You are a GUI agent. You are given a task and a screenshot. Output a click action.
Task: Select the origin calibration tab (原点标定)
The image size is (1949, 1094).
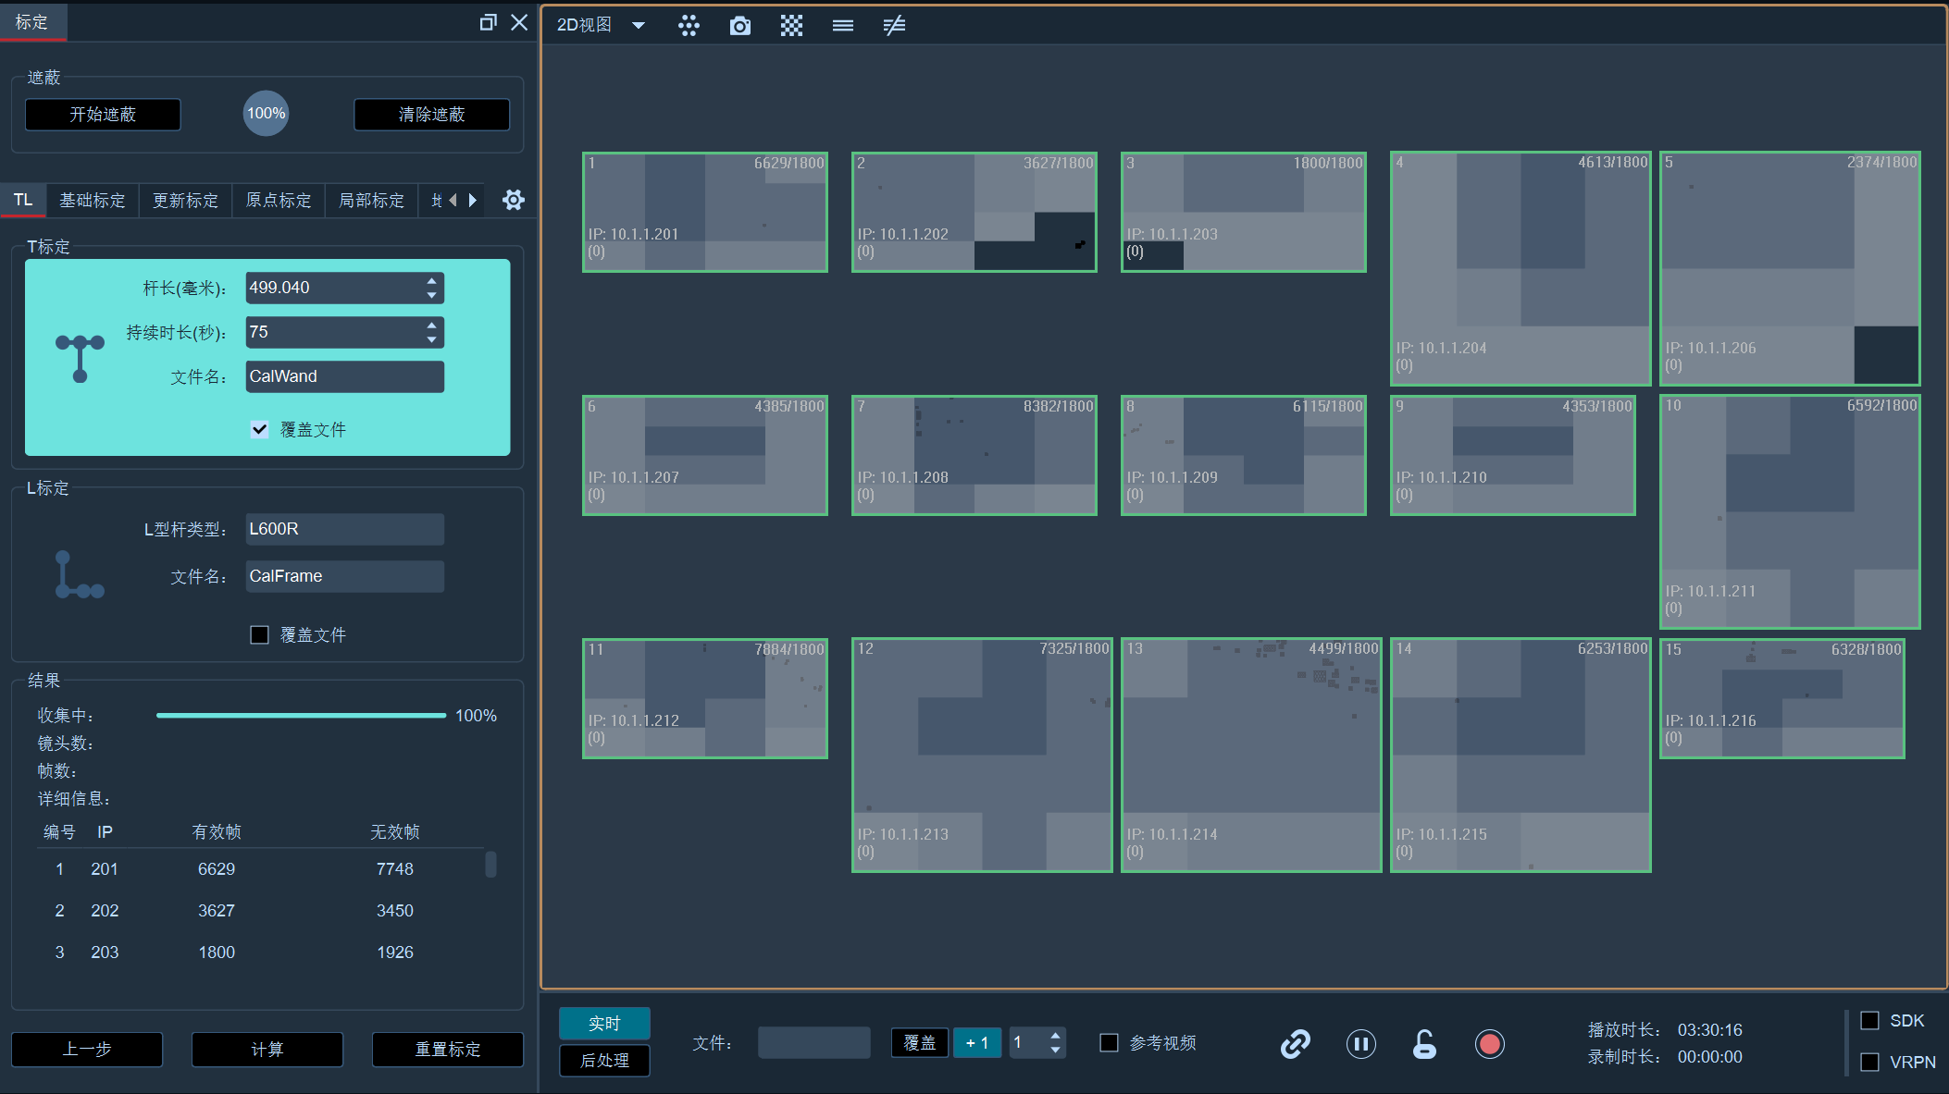pyautogui.click(x=279, y=200)
